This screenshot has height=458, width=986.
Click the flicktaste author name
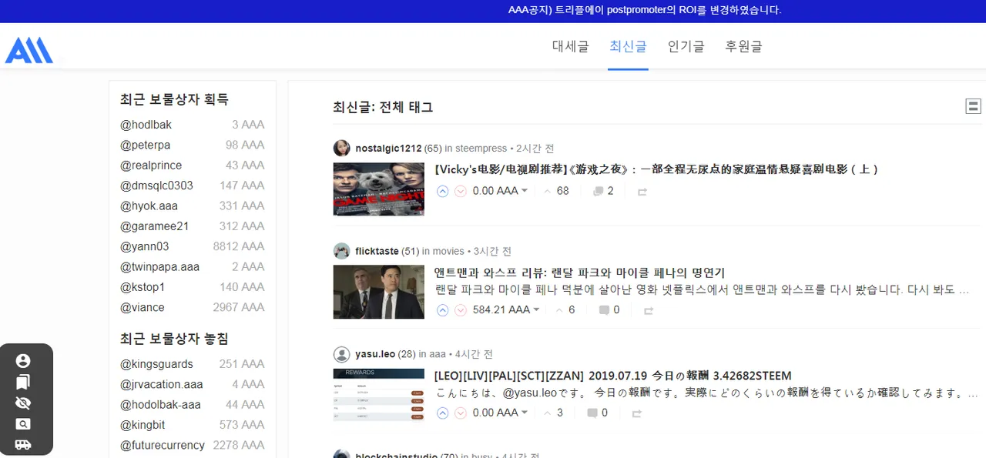coord(377,251)
